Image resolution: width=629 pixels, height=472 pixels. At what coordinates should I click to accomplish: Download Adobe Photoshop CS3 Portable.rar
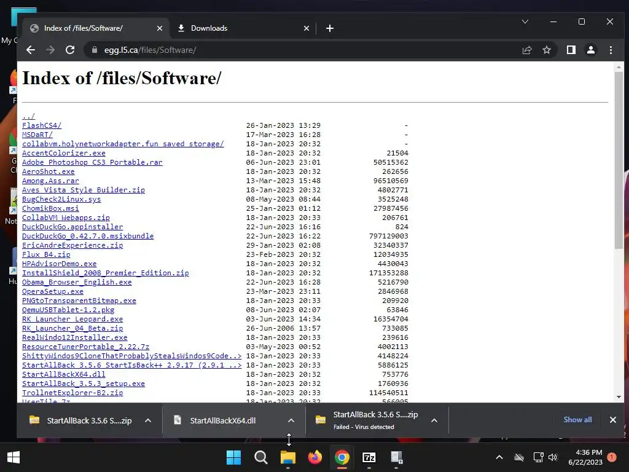click(92, 162)
